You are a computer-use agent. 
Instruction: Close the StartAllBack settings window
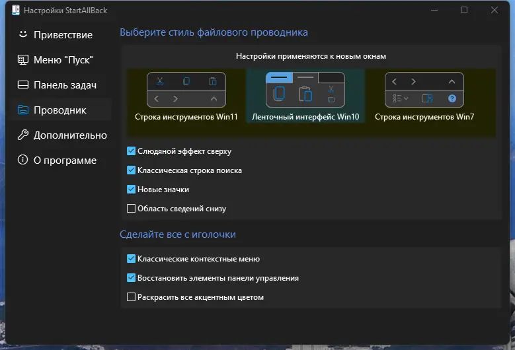pos(495,10)
